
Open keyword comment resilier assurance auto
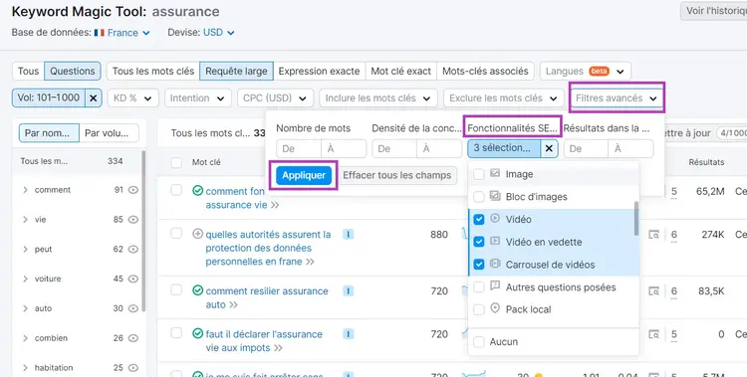(x=267, y=297)
